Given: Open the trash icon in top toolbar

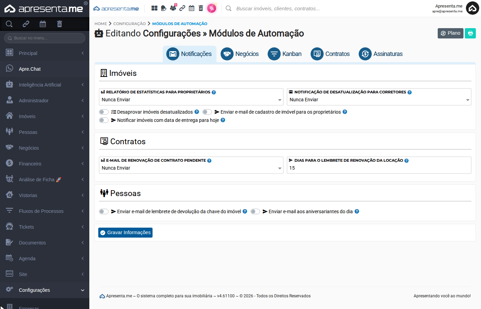Looking at the screenshot, I should pyautogui.click(x=201, y=8).
